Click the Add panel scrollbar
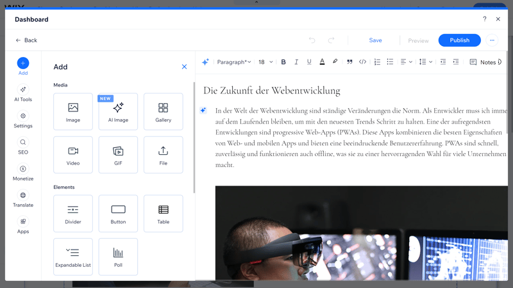Viewport: 513px width, 288px height. 194,137
